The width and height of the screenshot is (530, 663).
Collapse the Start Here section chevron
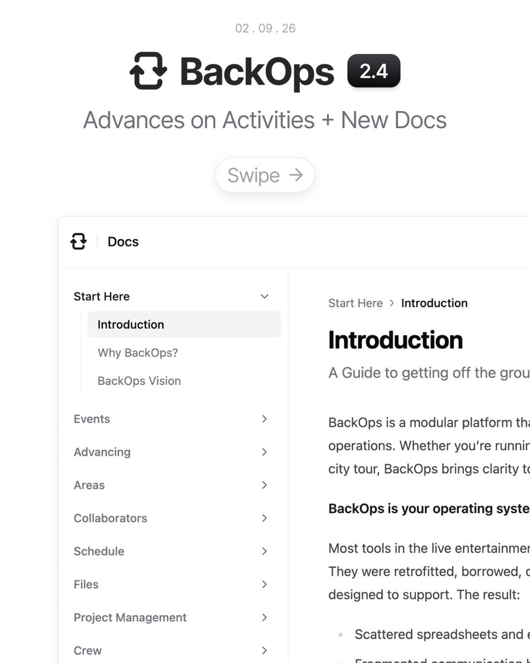[x=264, y=297]
